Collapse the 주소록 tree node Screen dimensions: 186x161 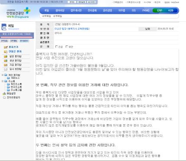point(3,81)
